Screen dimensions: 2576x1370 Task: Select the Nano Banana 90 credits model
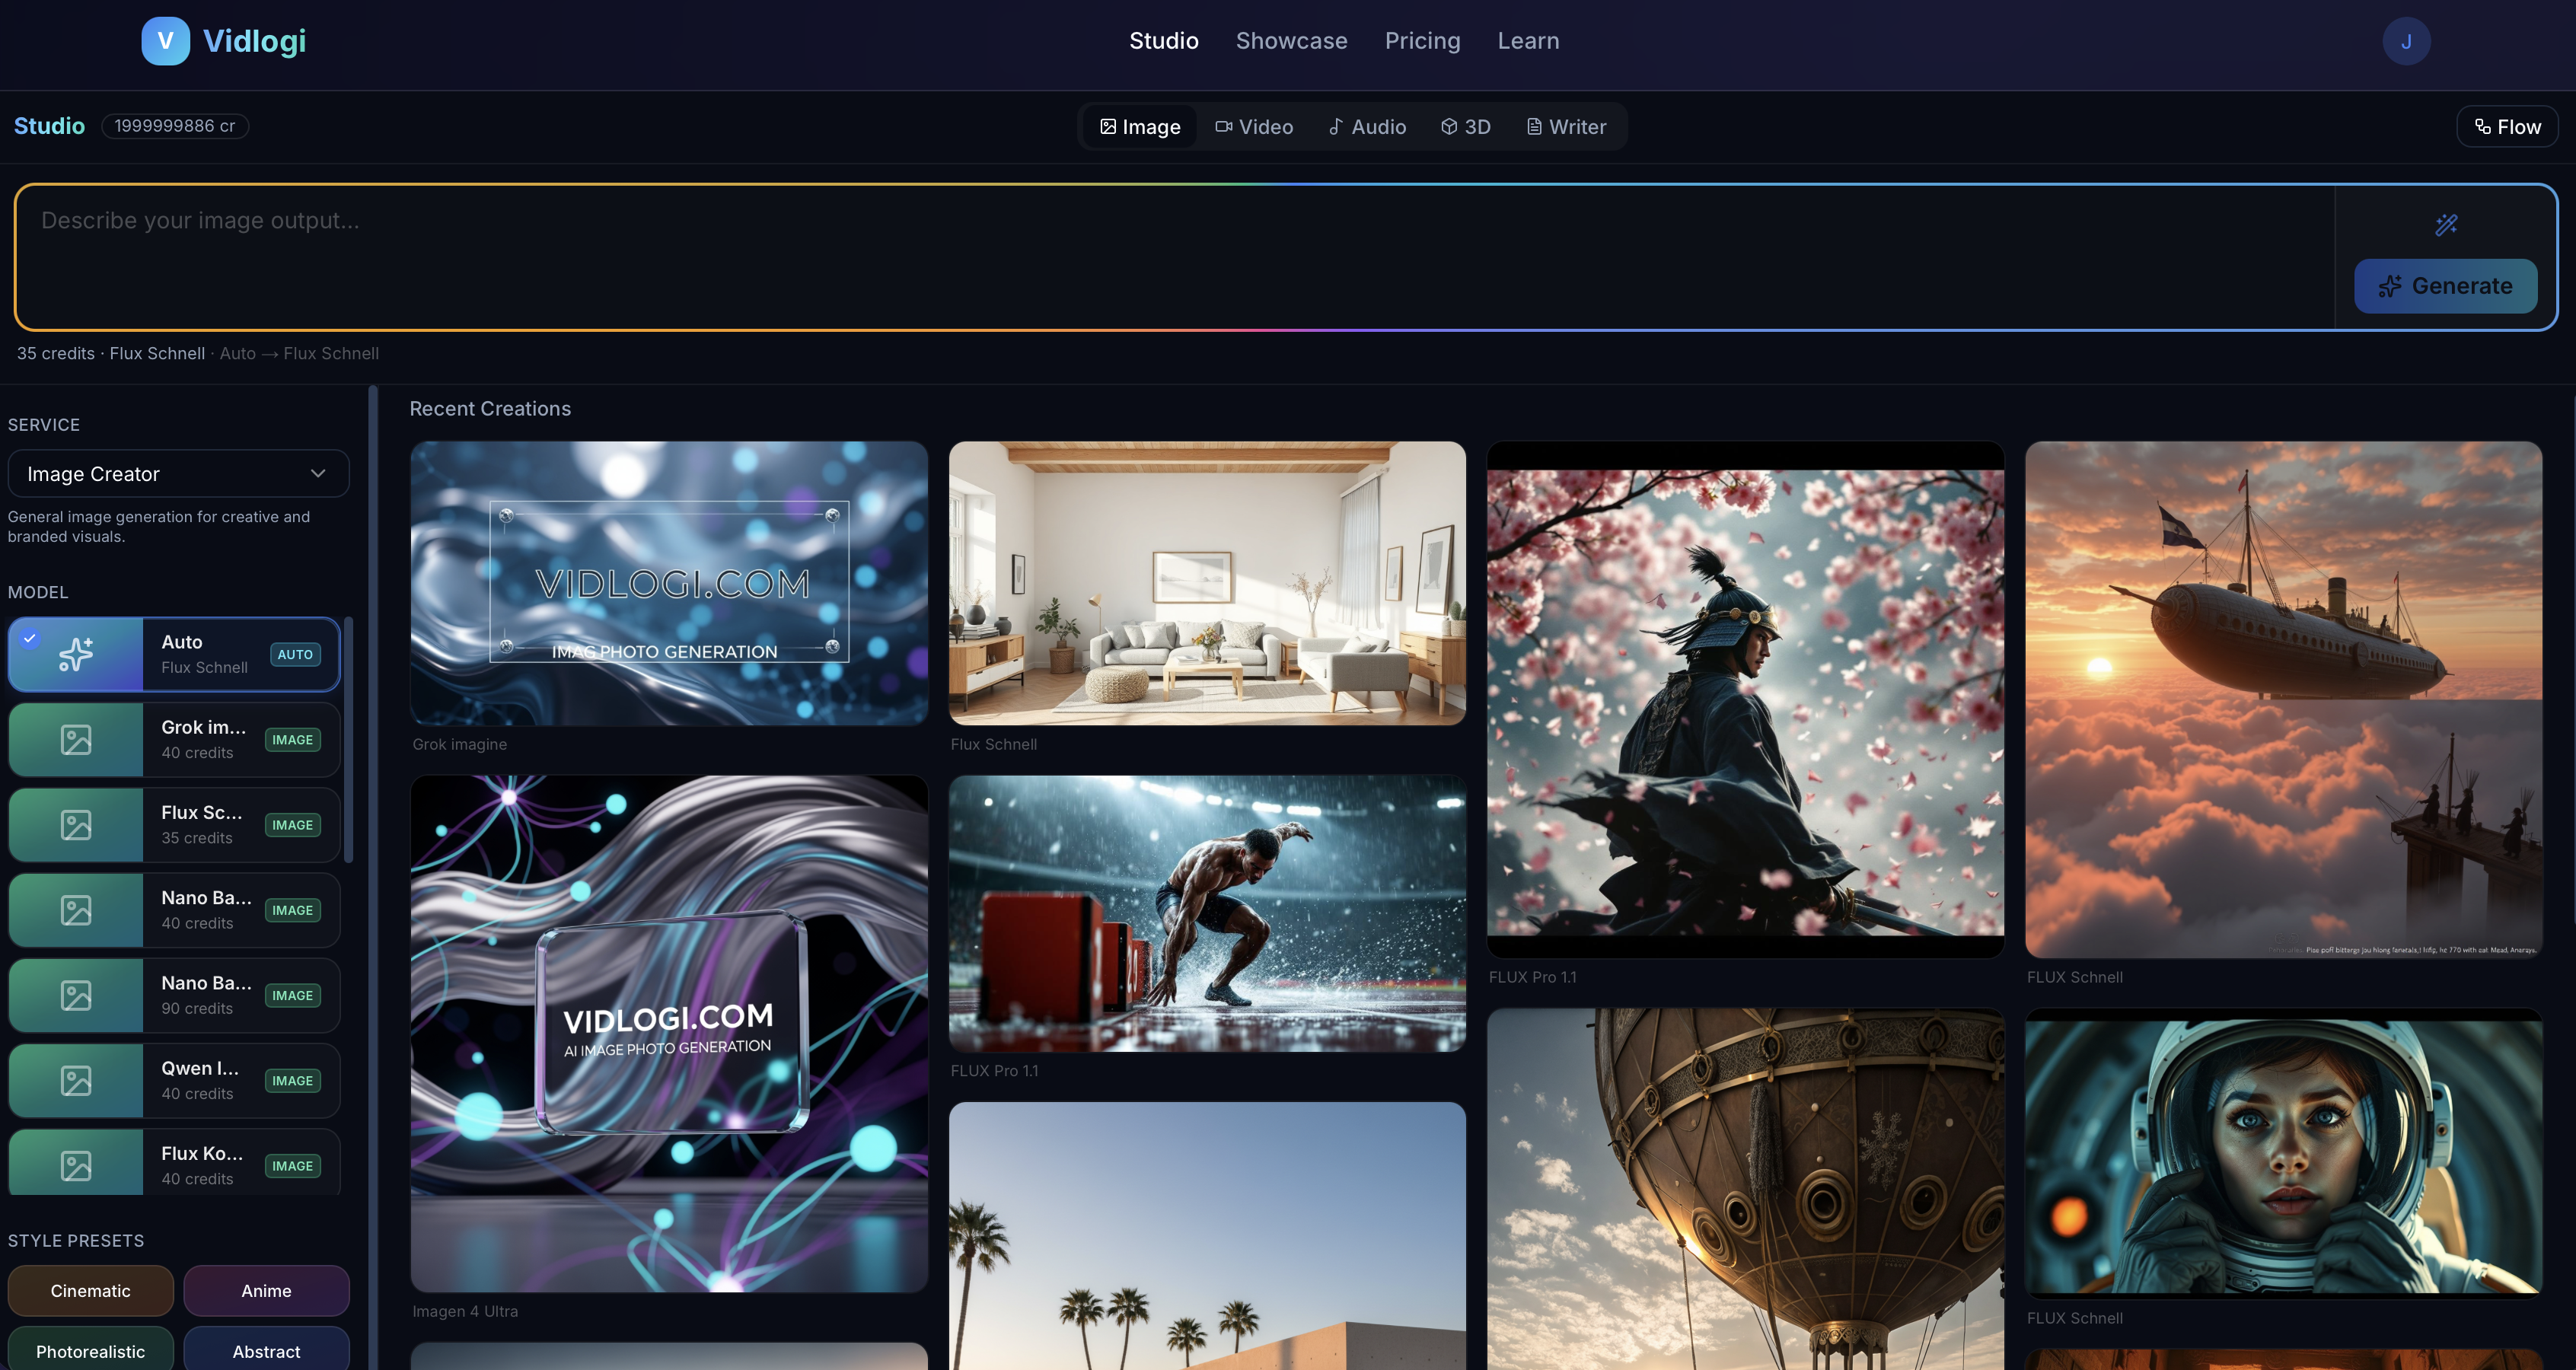[x=175, y=995]
